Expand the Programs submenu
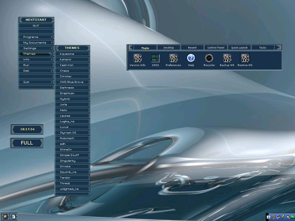The image size is (295, 221). pyautogui.click(x=36, y=37)
